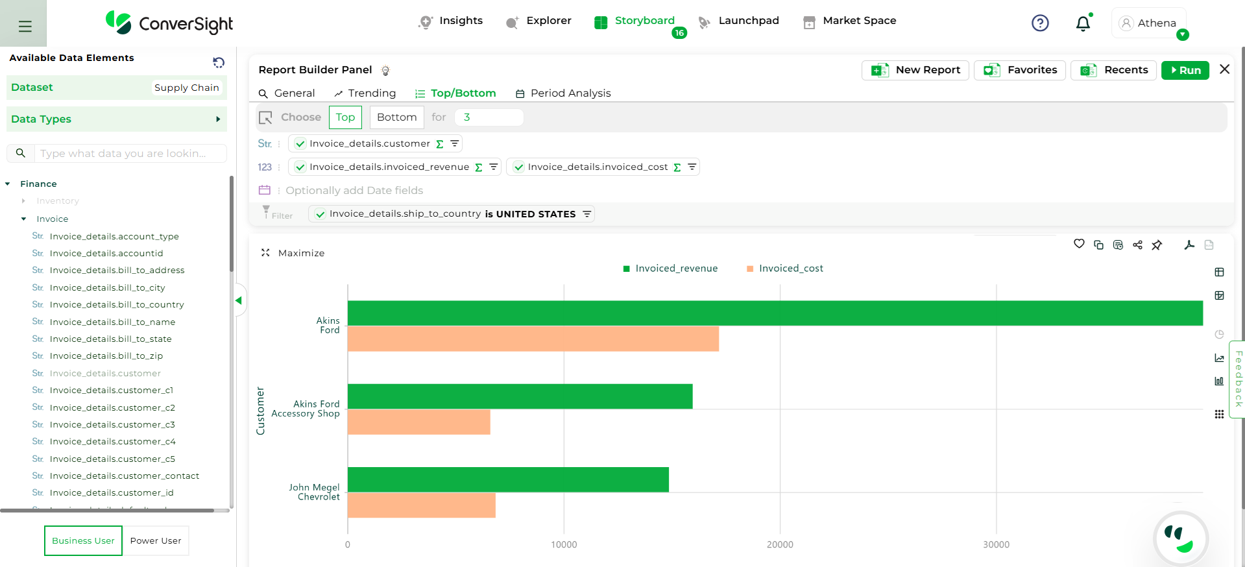This screenshot has width=1245, height=567.
Task: Collapse the Finance tree node
Action: click(x=8, y=184)
